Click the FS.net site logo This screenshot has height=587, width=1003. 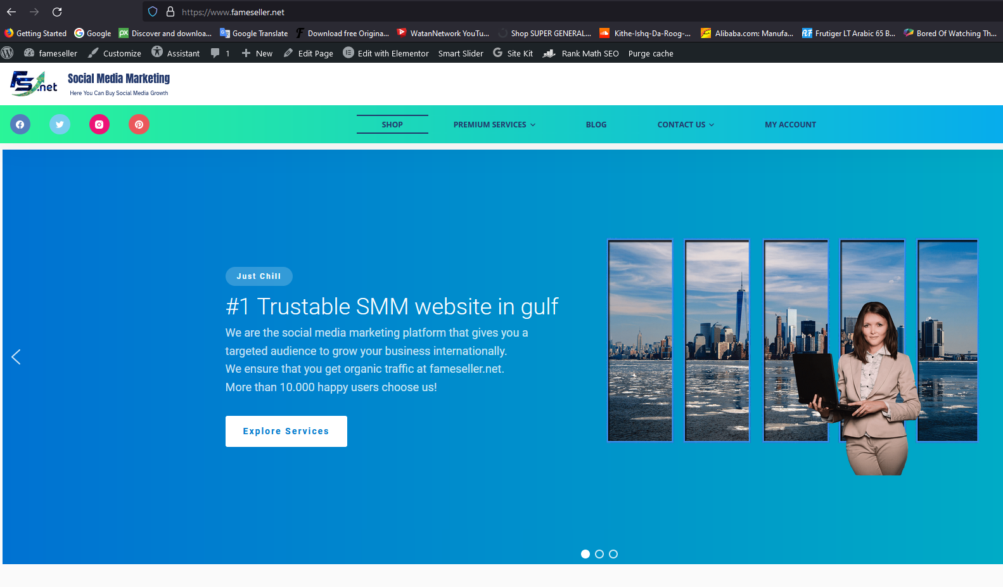[x=34, y=83]
